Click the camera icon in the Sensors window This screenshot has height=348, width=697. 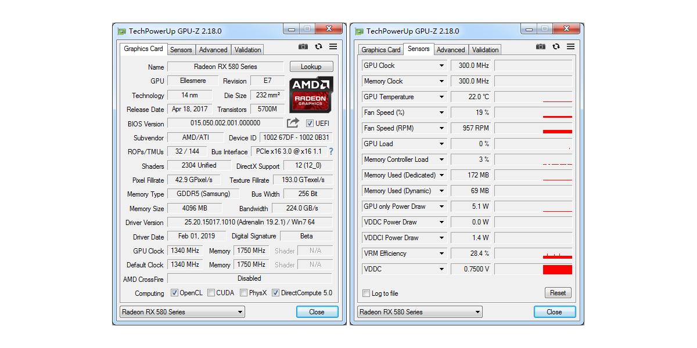[x=541, y=46]
